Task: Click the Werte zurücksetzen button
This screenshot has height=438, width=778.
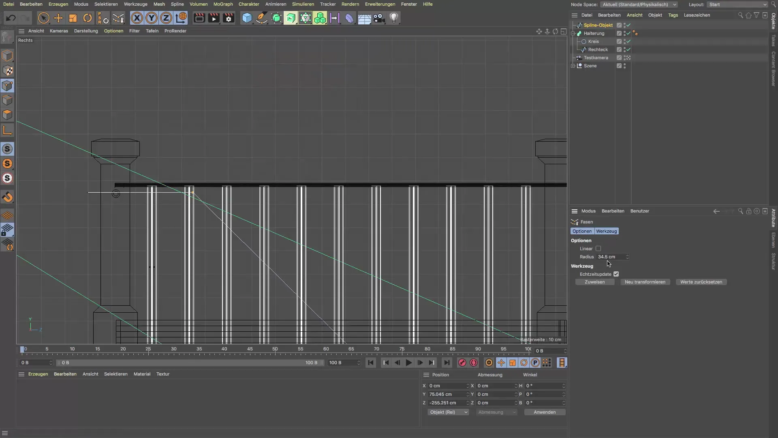Action: [x=701, y=282]
